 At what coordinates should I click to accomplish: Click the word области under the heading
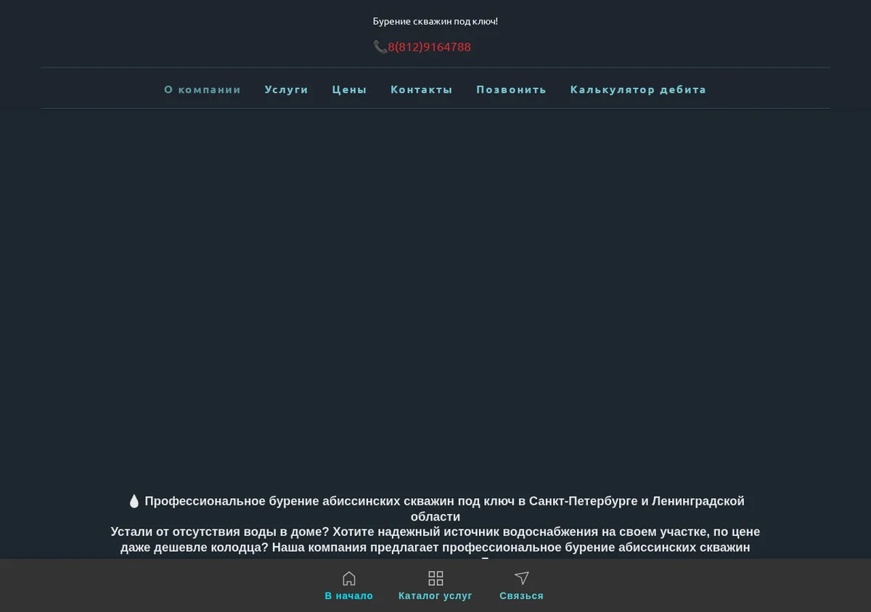[435, 517]
